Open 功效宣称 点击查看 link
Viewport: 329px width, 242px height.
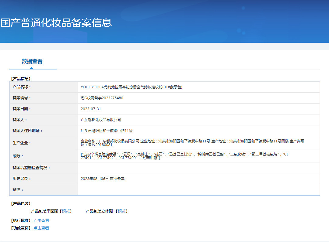41,228
